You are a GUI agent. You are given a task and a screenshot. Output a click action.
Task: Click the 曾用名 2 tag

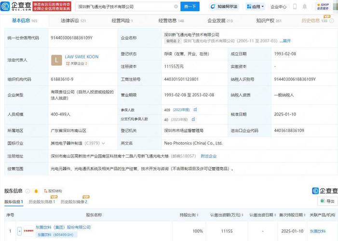pyautogui.click(x=173, y=41)
